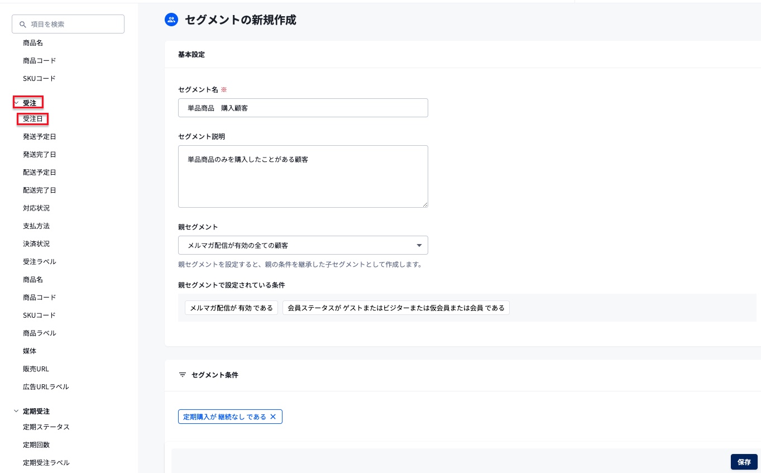Click the 保存 button

coord(744,462)
